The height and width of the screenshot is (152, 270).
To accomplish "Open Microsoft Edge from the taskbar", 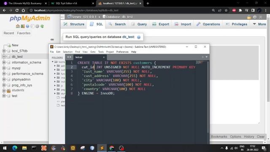I will pos(15,148).
